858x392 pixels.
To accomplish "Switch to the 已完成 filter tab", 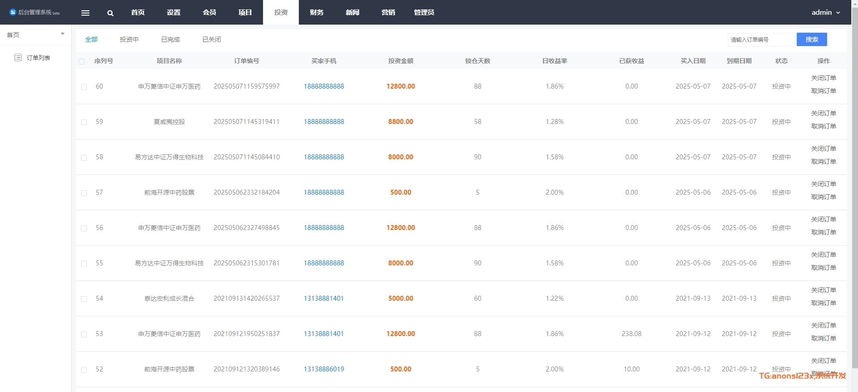I will coord(170,39).
